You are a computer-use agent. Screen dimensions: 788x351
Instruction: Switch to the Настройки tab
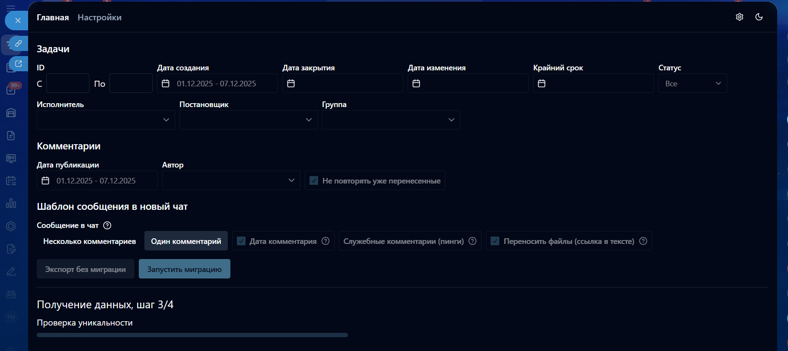(x=99, y=17)
